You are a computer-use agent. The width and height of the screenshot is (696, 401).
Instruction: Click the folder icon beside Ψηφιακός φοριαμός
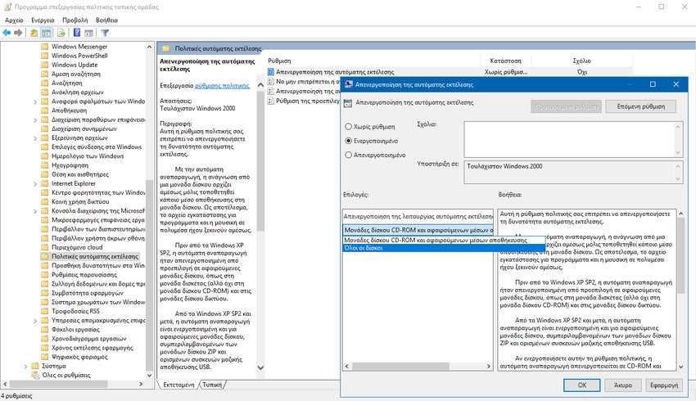tap(44, 357)
